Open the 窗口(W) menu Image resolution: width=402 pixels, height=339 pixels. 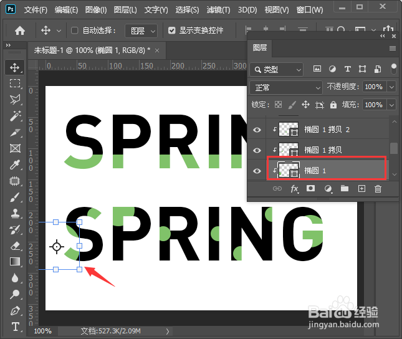310,10
